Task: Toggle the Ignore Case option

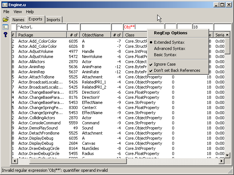Action: [165, 64]
